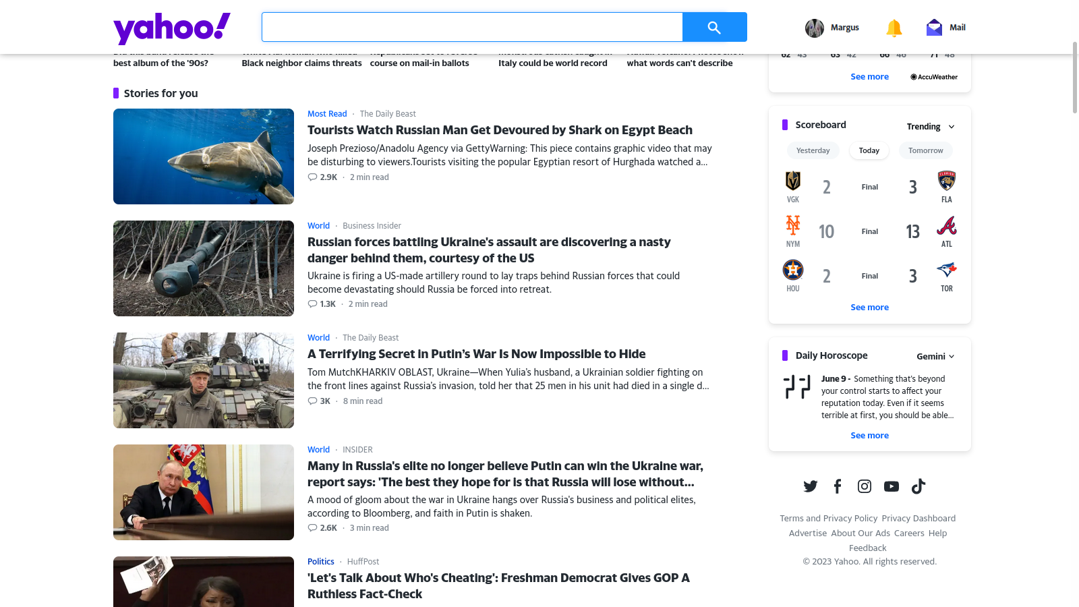The width and height of the screenshot is (1079, 607).
Task: Click the Feedback footer link
Action: pyautogui.click(x=868, y=548)
